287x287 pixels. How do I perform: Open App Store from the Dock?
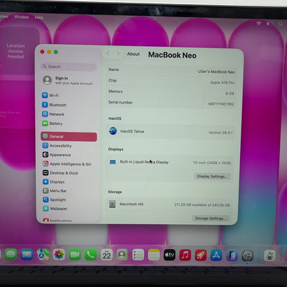[x=216, y=255]
